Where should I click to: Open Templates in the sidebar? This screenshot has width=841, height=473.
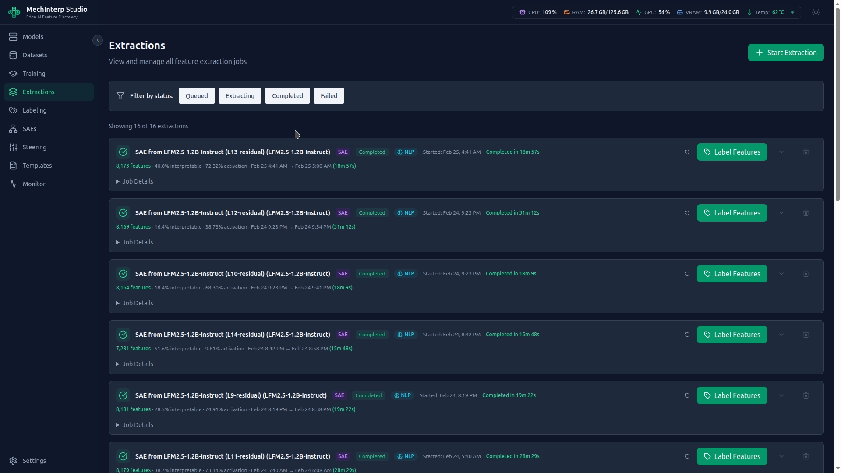pos(49,166)
